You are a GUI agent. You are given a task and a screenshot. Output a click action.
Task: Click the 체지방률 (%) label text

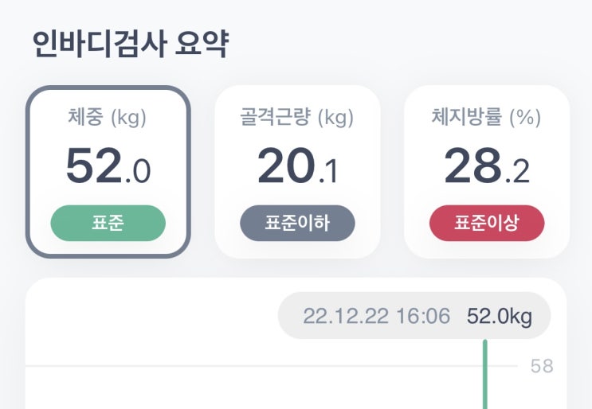tap(486, 119)
